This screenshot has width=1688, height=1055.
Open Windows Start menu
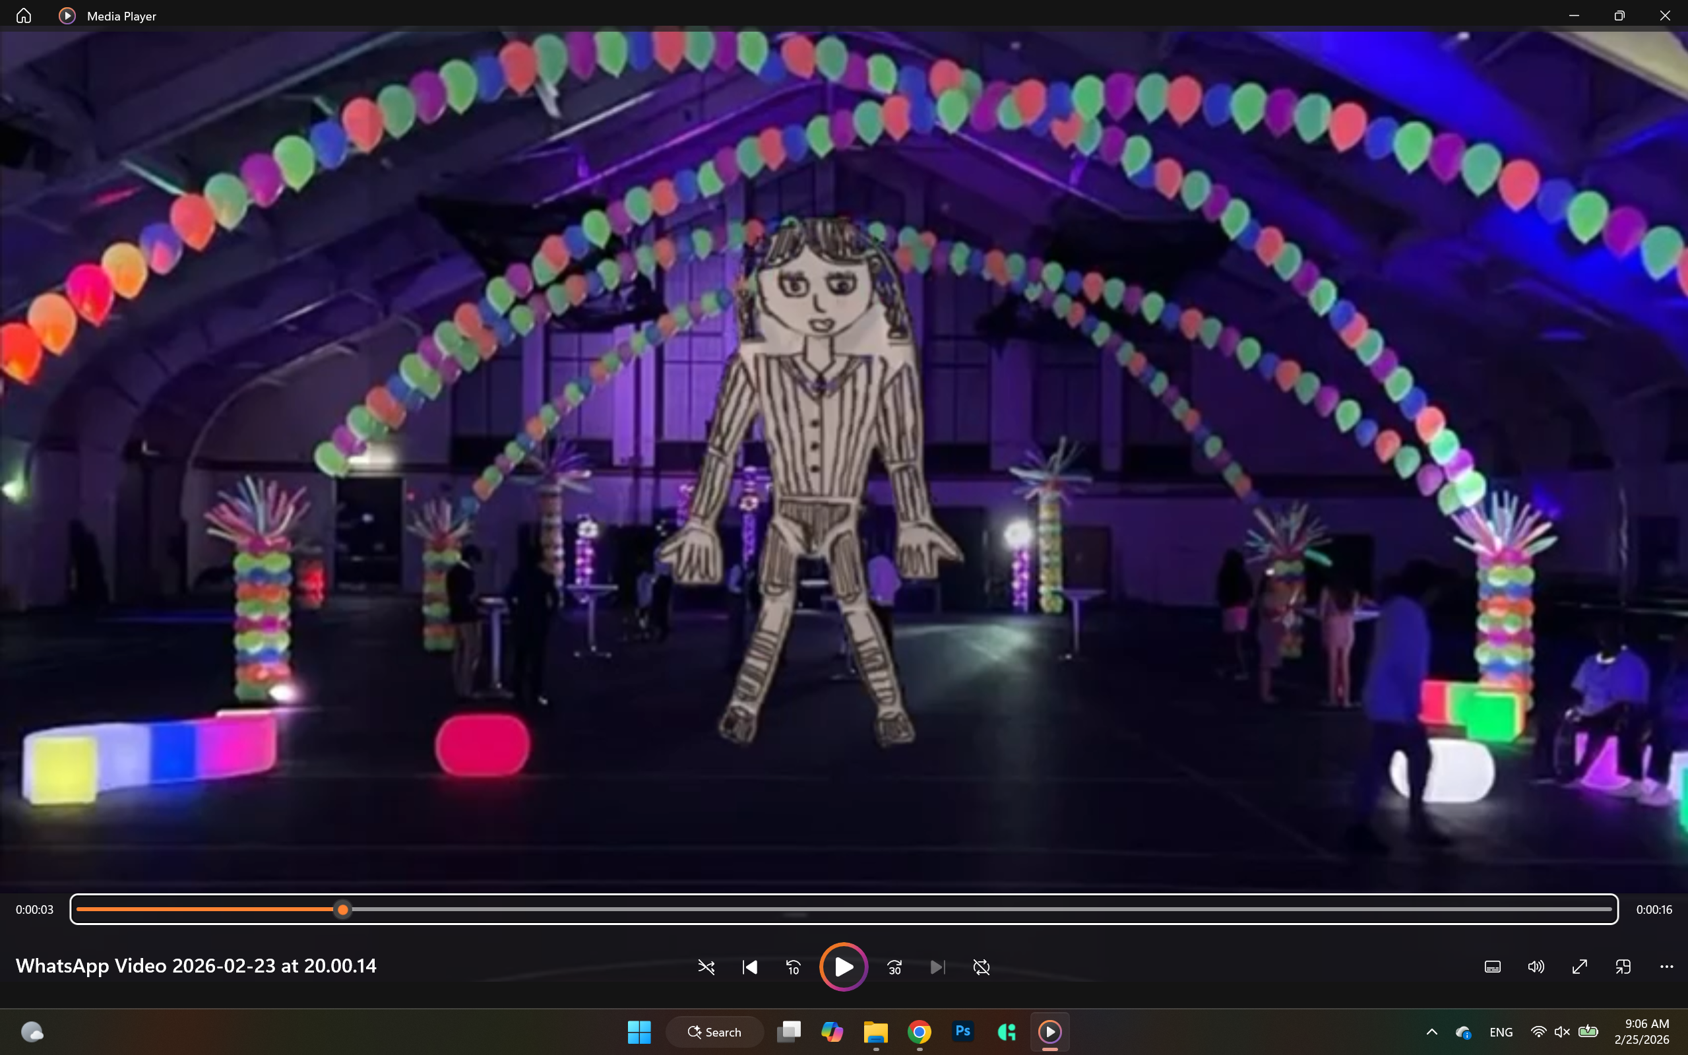click(639, 1032)
